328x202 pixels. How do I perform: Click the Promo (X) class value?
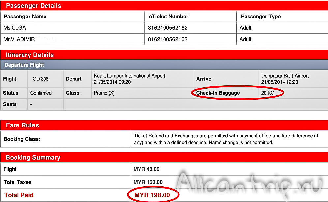point(104,93)
